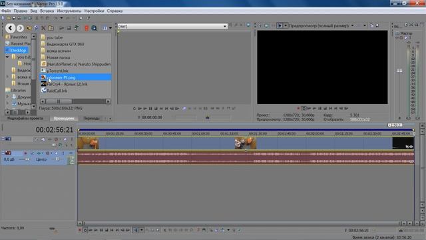
Task: Open split screen view options arrow
Action: coord(286,25)
